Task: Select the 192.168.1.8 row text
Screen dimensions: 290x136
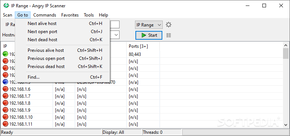Action: click(20, 103)
